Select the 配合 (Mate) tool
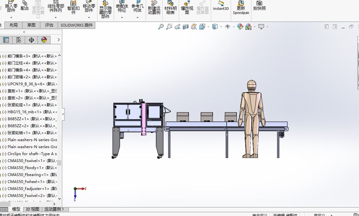This screenshot has width=359, height=216. (x=25, y=5)
